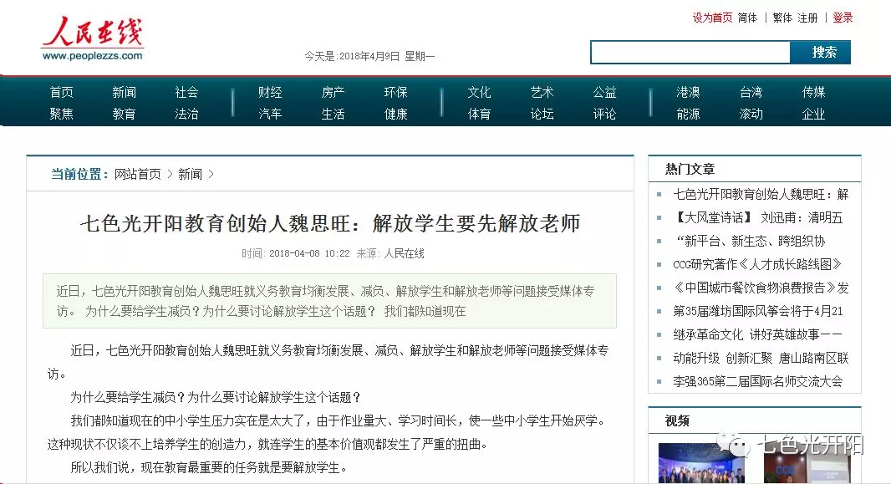Open 汽车 navigation item
The image size is (891, 484).
(x=270, y=114)
